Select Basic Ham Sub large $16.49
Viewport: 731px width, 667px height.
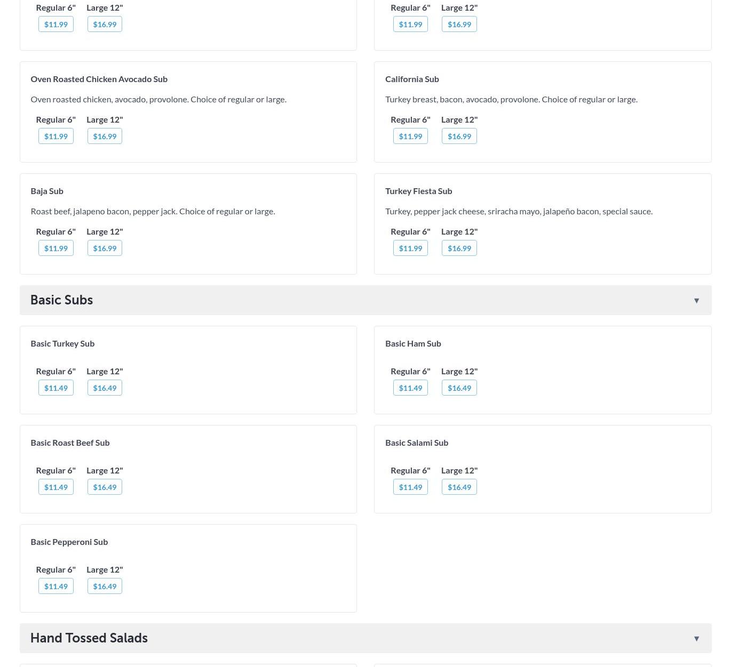coord(459,388)
